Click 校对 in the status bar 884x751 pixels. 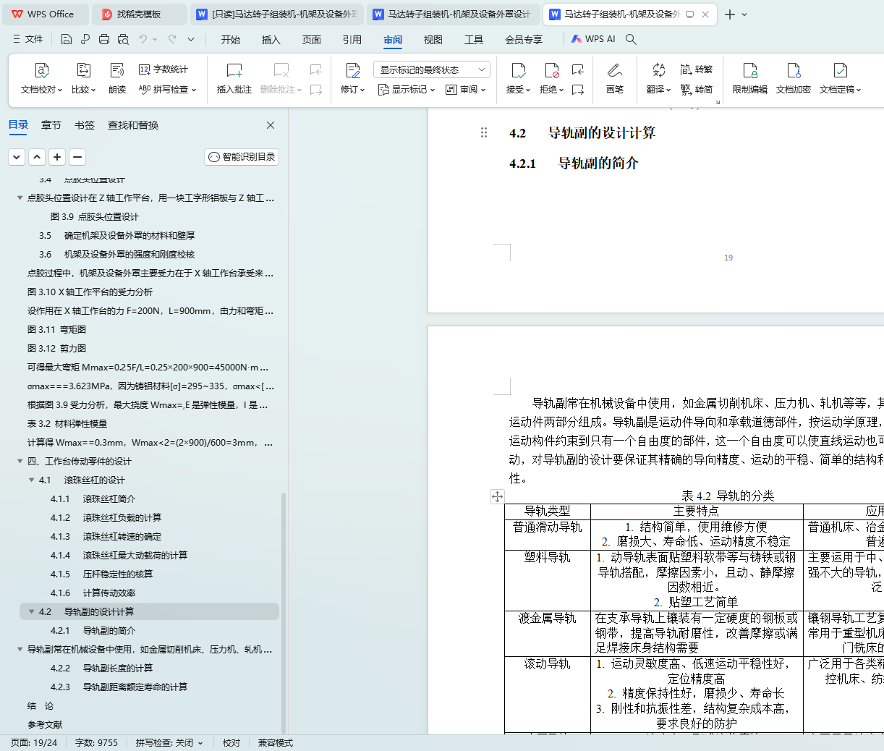click(231, 743)
